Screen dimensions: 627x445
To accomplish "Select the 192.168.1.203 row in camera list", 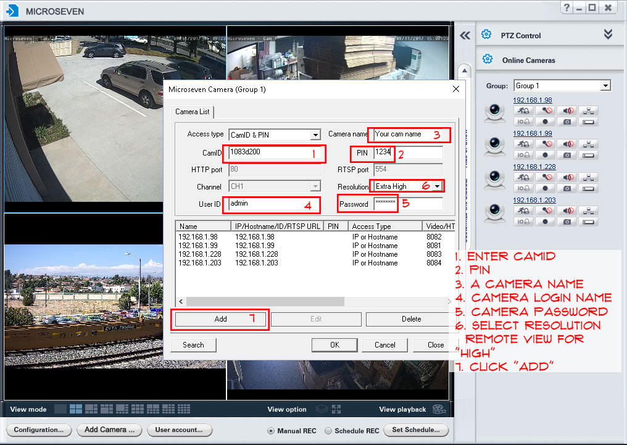I will coord(315,263).
